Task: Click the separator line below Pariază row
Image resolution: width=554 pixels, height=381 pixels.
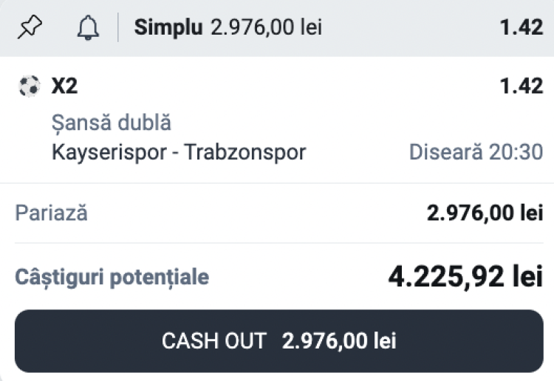Action: click(277, 243)
